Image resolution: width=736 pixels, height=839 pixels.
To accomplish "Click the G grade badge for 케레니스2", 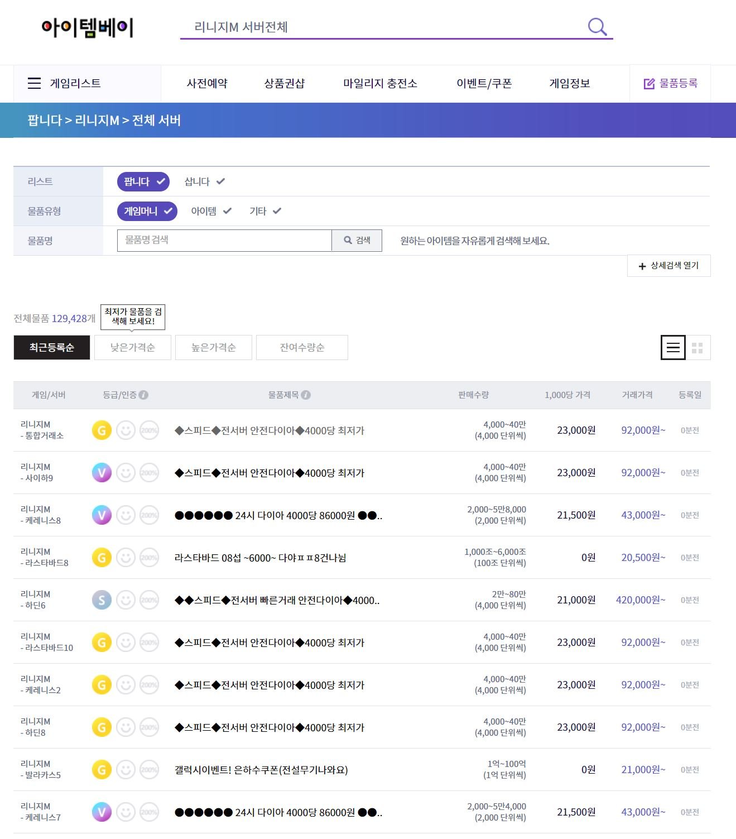I will click(102, 685).
